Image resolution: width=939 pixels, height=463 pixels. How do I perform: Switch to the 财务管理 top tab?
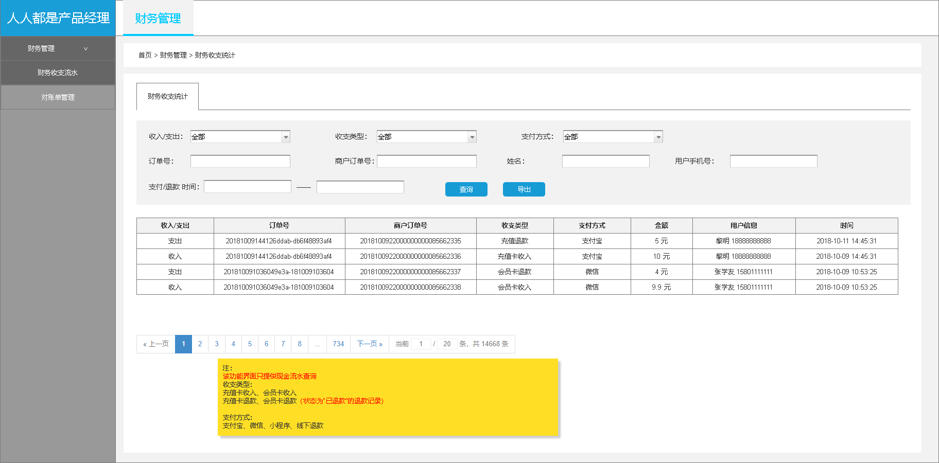[158, 18]
